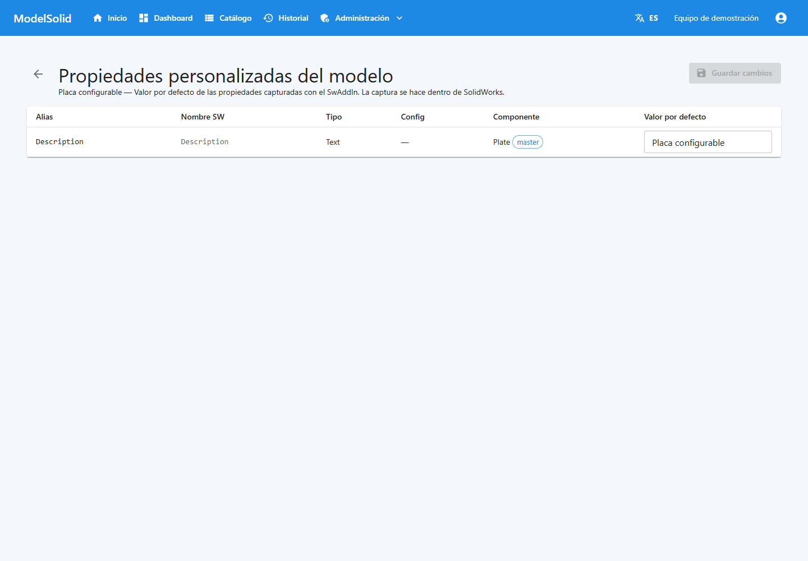The width and height of the screenshot is (808, 561).
Task: Click the dash in the Config cell
Action: [405, 142]
